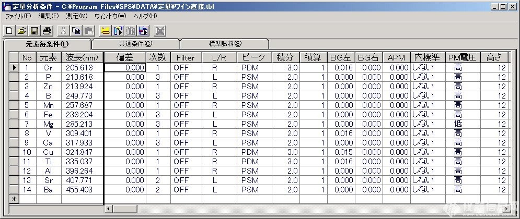The width and height of the screenshot is (520, 219).
Task: Click the Filter cell in the Zn row
Action: (x=186, y=86)
